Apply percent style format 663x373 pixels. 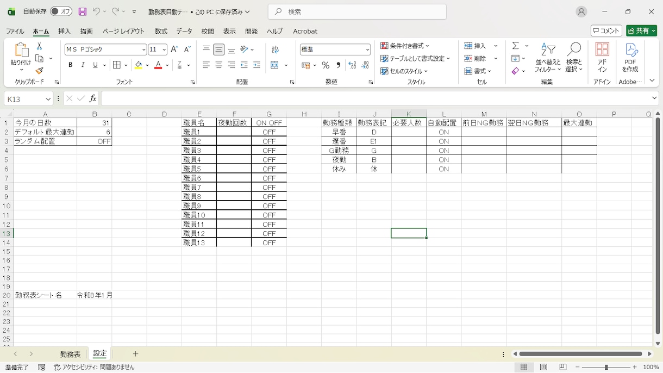[326, 65]
